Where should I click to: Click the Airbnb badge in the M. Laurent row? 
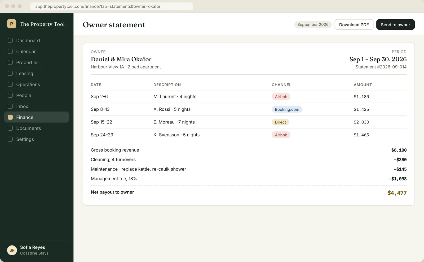click(281, 97)
